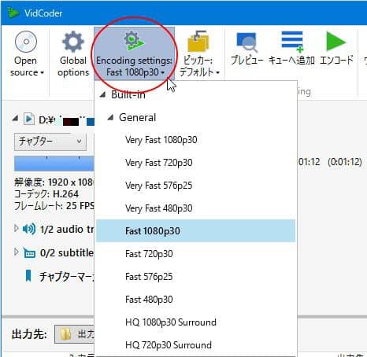This screenshot has height=357, width=367.
Task: Choose the Fast 576p25 preset
Action: point(195,277)
